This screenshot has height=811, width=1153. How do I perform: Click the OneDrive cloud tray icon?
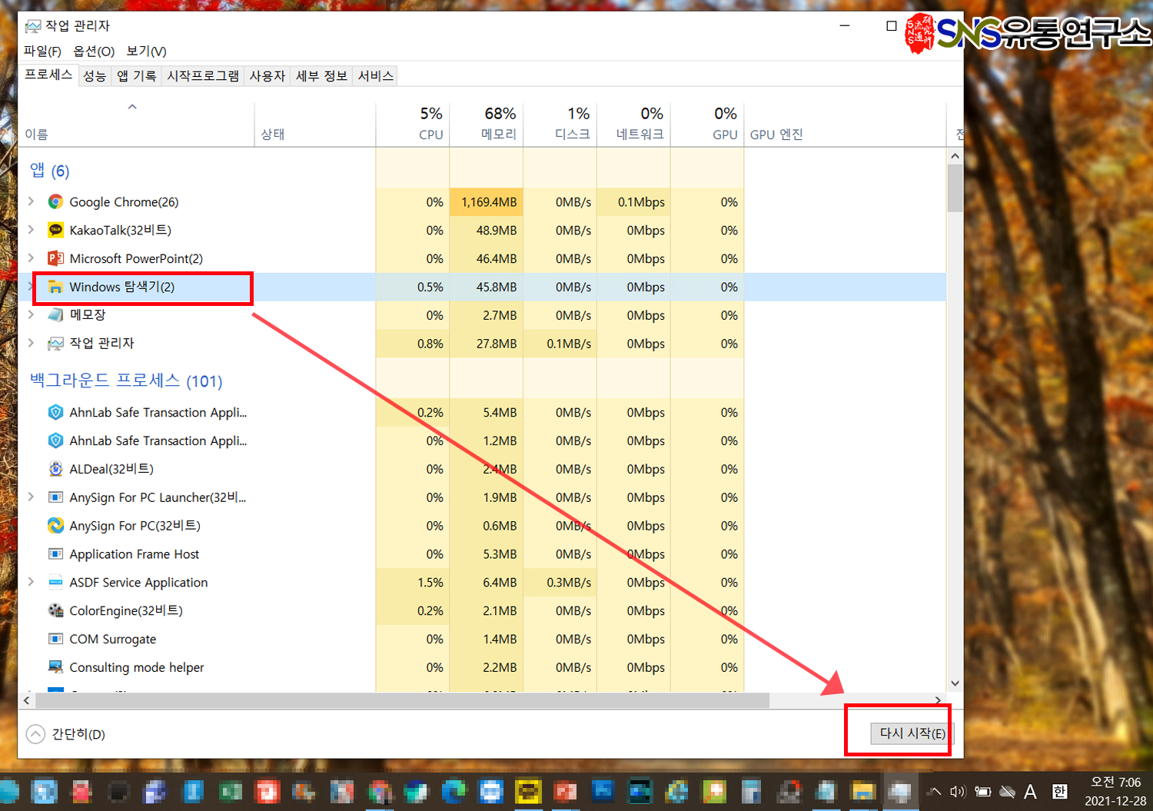click(1007, 792)
